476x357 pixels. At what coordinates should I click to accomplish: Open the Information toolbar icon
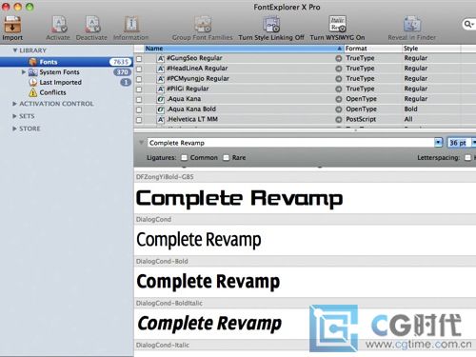(x=131, y=24)
